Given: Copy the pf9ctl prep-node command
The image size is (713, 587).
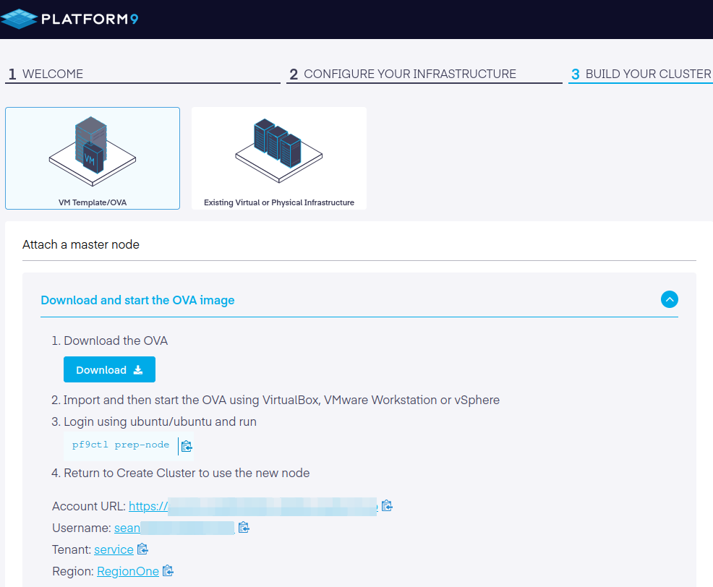Looking at the screenshot, I should [x=187, y=446].
